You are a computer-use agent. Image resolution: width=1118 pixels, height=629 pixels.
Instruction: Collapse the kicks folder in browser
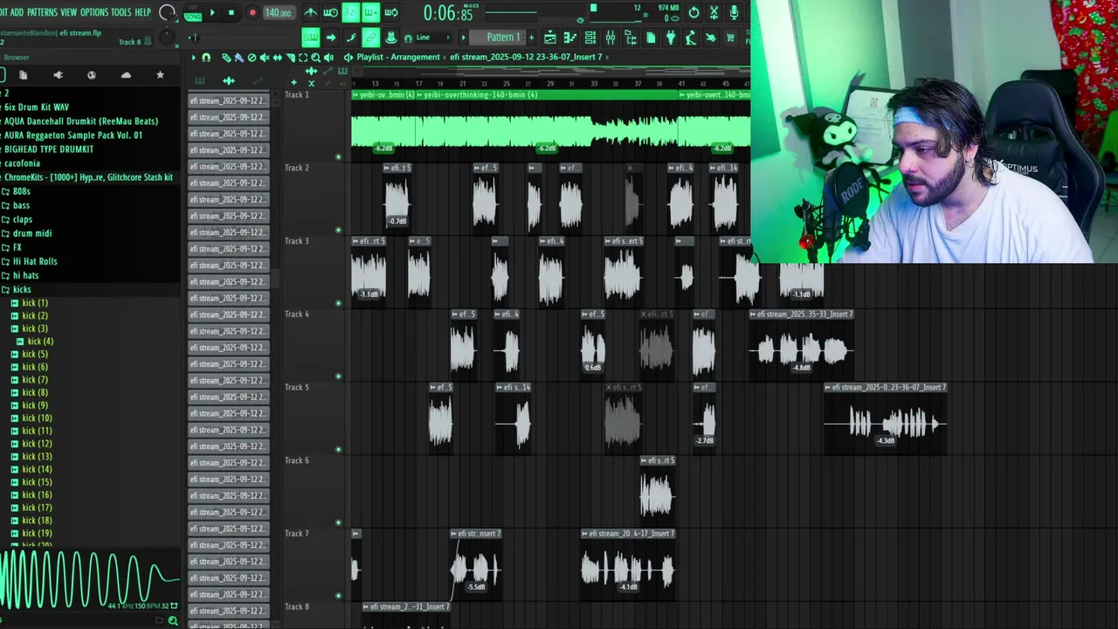tap(21, 289)
